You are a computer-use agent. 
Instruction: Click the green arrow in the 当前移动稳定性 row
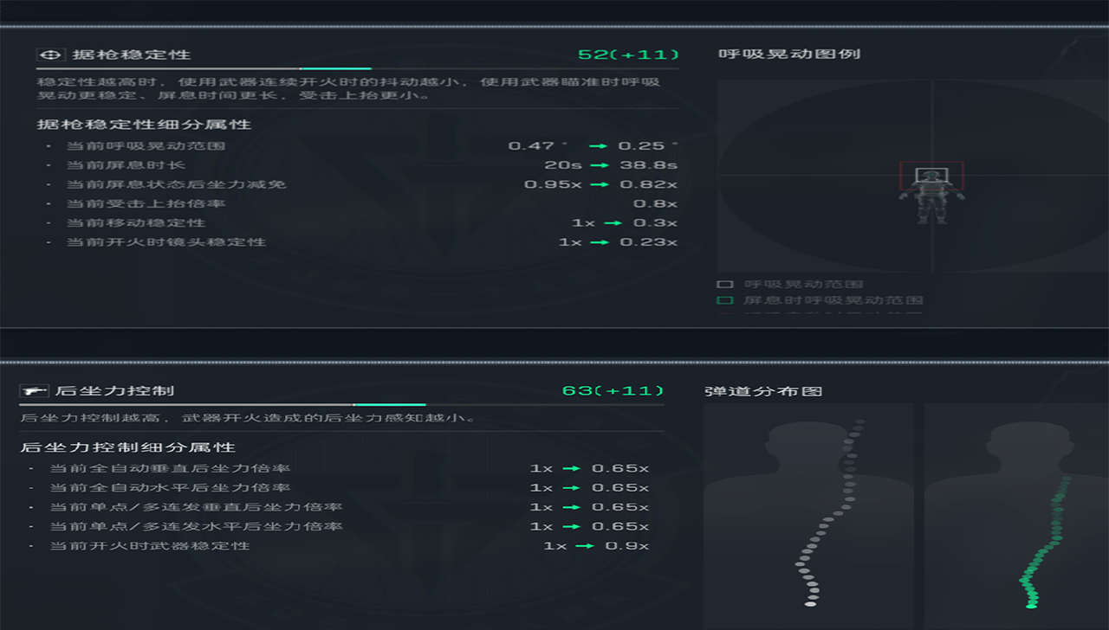pyautogui.click(x=613, y=223)
